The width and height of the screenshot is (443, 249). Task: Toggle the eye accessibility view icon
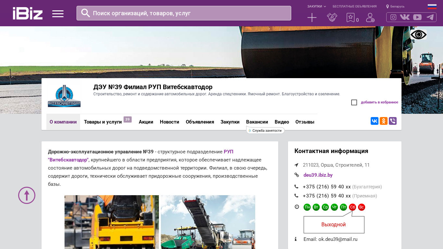[x=418, y=35]
